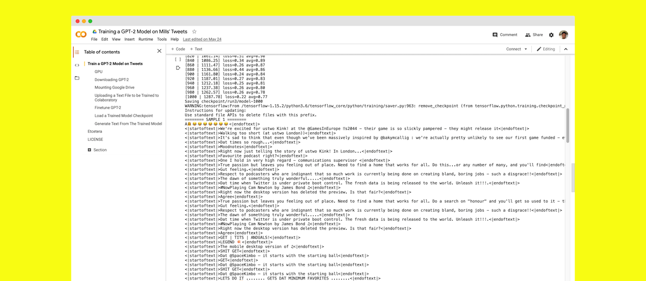Image resolution: width=646 pixels, height=281 pixels.
Task: Click the notebook title text
Action: (x=143, y=32)
